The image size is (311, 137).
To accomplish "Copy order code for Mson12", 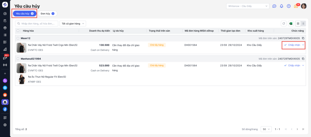I will click(303, 38).
